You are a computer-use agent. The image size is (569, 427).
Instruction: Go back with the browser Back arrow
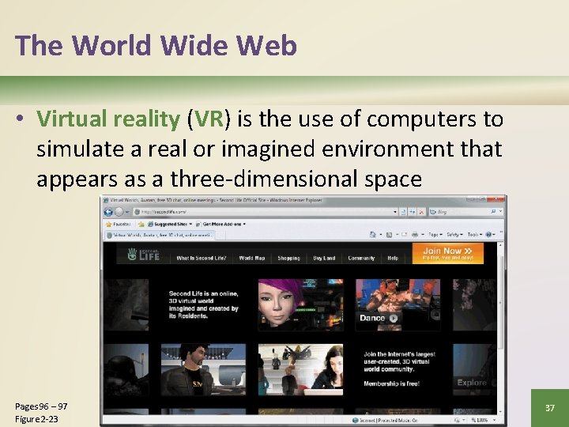(x=108, y=212)
